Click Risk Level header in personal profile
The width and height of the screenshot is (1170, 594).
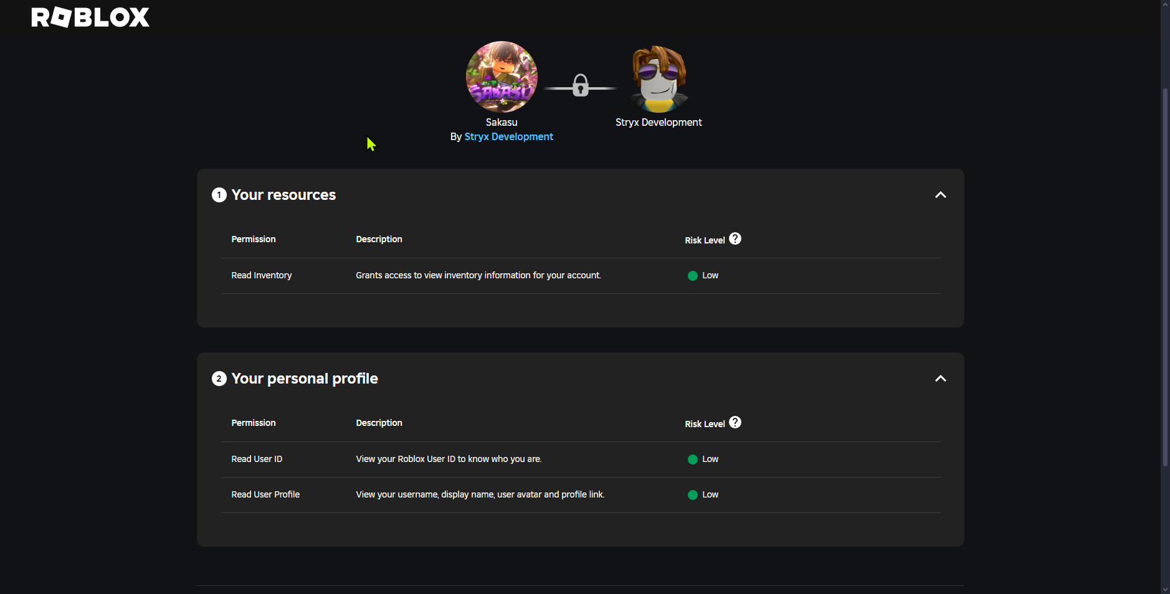705,424
